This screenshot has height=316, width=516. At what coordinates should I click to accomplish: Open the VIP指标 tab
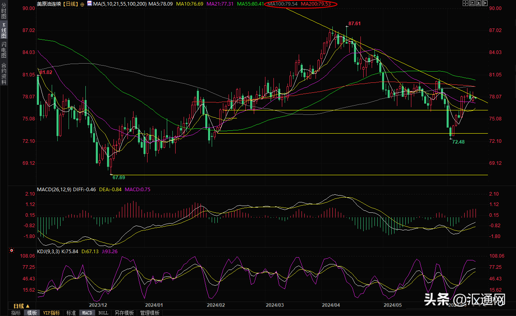51,313
